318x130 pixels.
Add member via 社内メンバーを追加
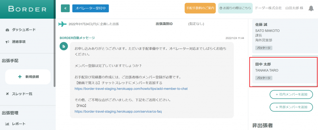[291, 94]
